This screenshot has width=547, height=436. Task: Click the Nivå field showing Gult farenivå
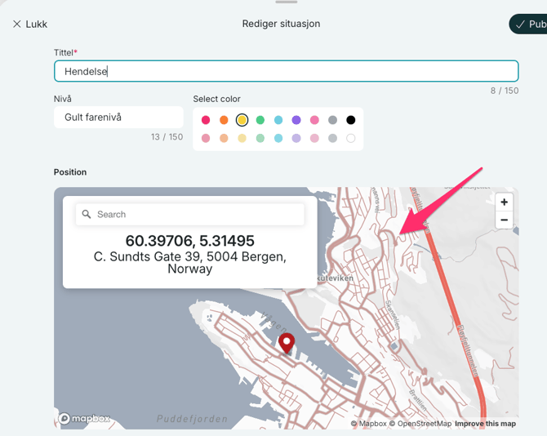[118, 118]
